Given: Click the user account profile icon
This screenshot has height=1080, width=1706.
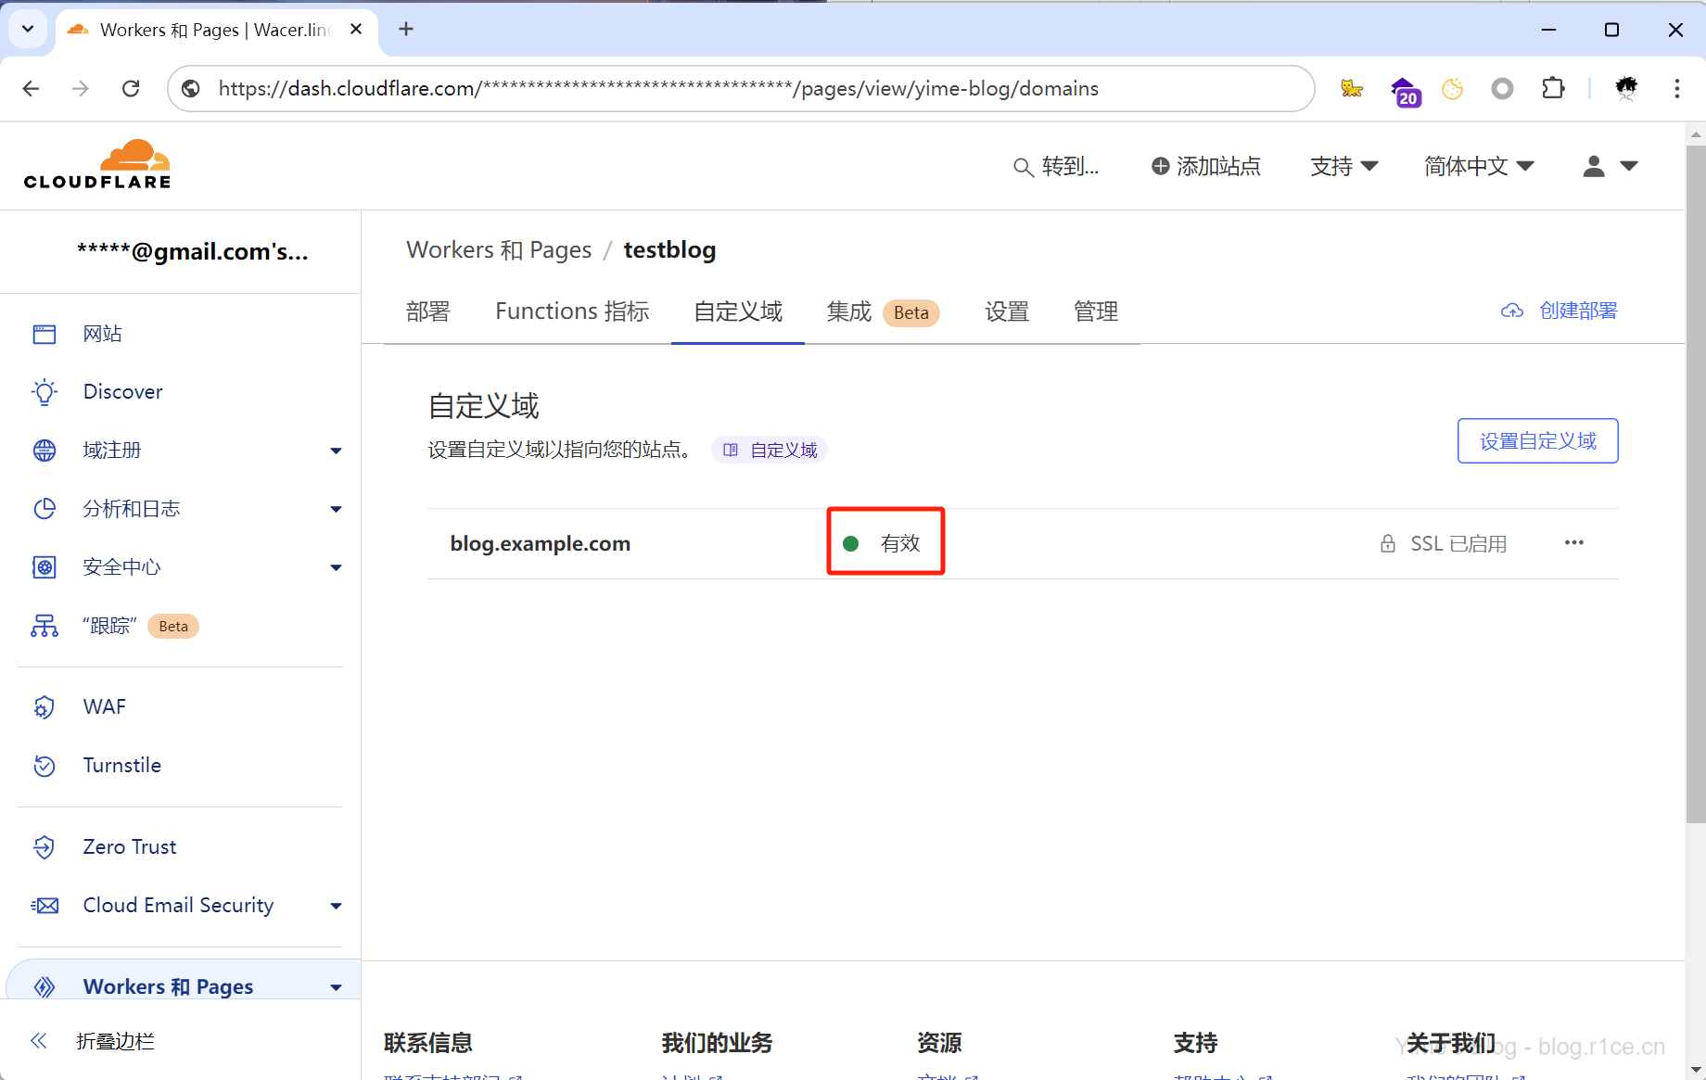Looking at the screenshot, I should (x=1594, y=166).
